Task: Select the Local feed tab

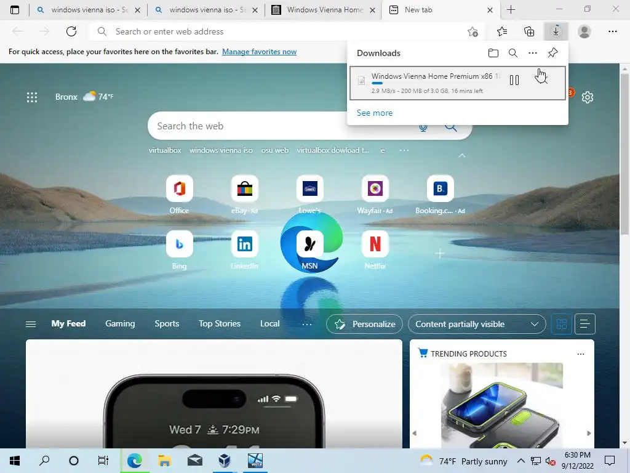Action: click(269, 324)
